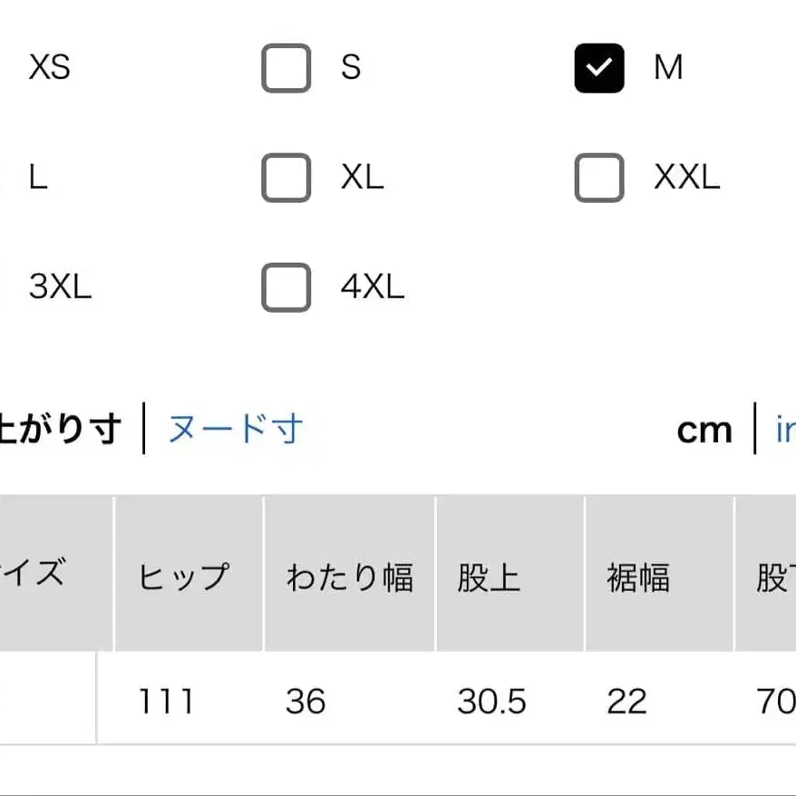Check the 4XL size checkbox
Image resolution: width=796 pixels, height=796 pixels.
pyautogui.click(x=286, y=287)
